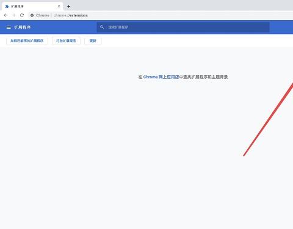293x229 pixels.
Task: Open the extensions hamburger menu
Action: [x=9, y=27]
